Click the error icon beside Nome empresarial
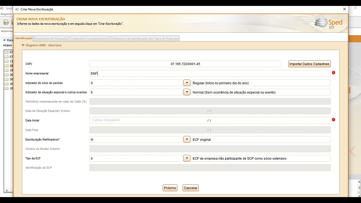The image size is (361, 203). pyautogui.click(x=333, y=73)
